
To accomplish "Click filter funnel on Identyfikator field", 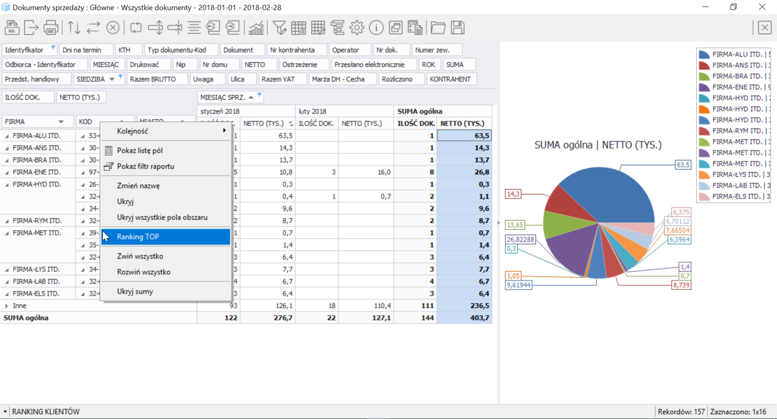I will [53, 48].
